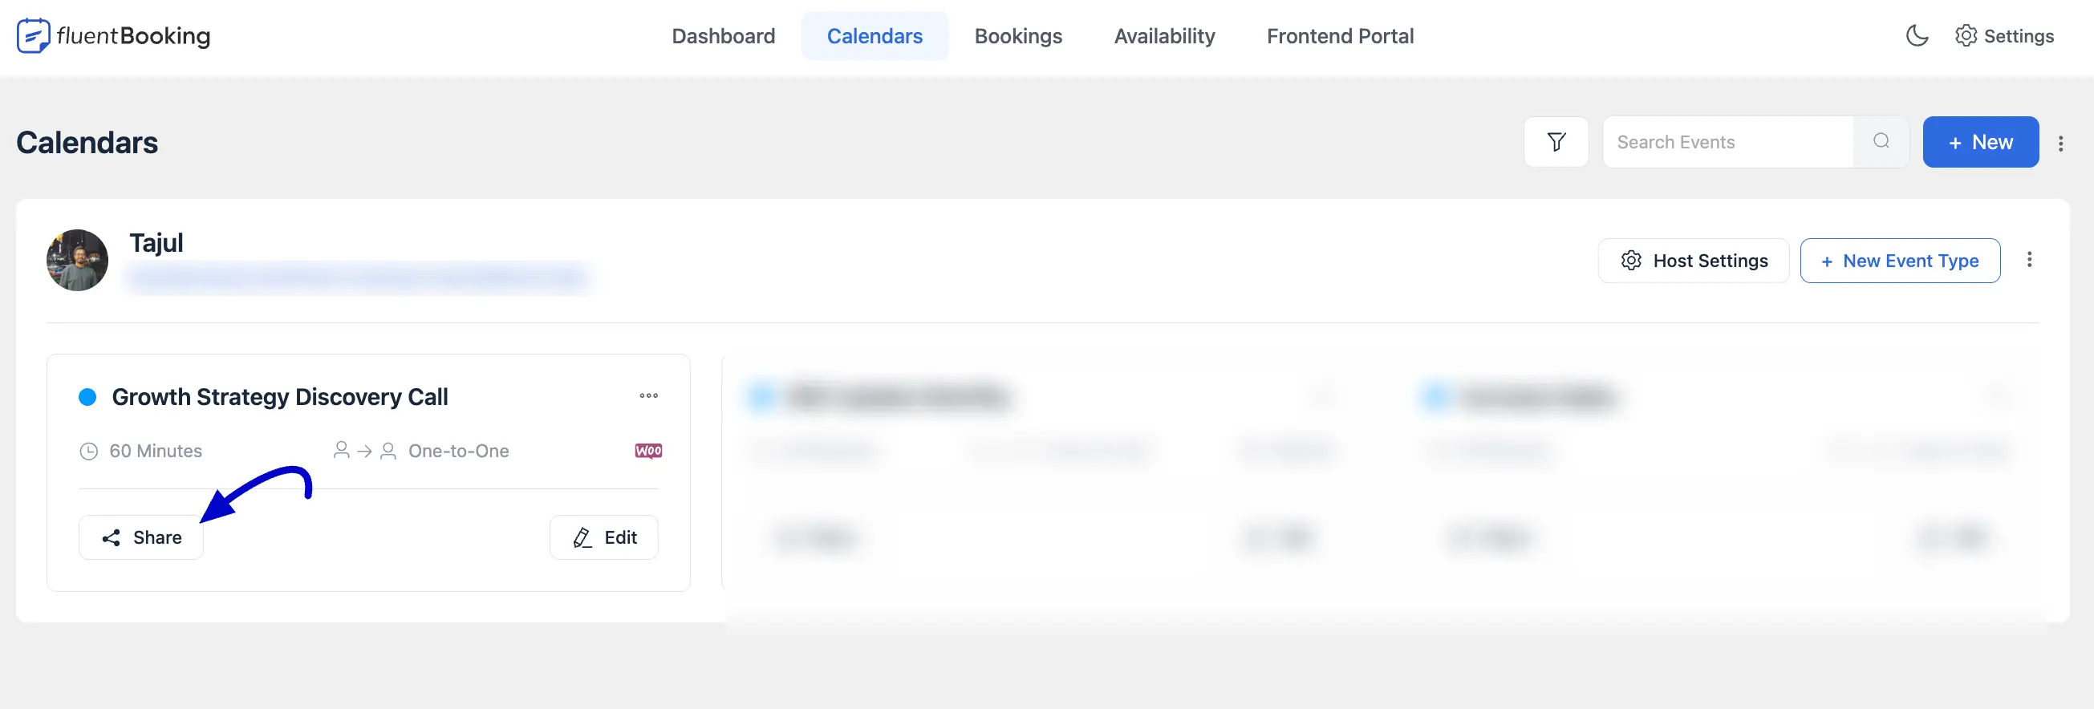The height and width of the screenshot is (709, 2094).
Task: Open Growth Strategy Discovery Call ellipsis menu
Action: click(648, 396)
